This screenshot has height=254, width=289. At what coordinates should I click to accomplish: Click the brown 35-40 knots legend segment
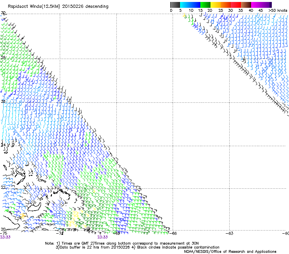pyautogui.click(x=246, y=5)
